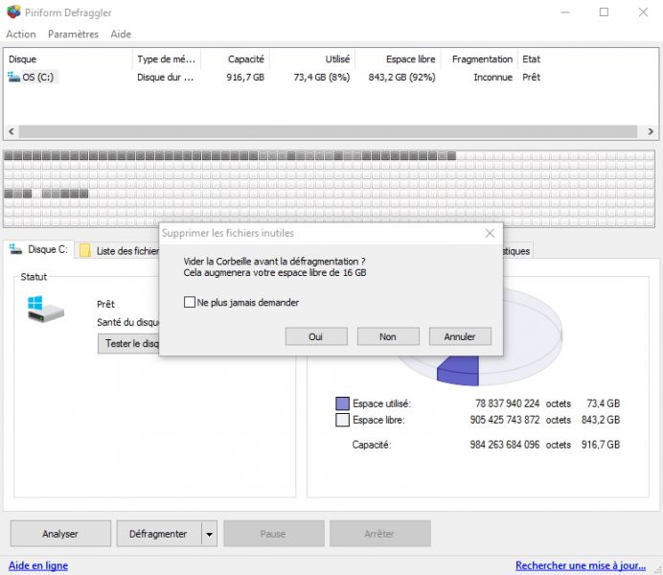The image size is (663, 575).
Task: Click the Piriform Defraggler logo icon
Action: 13,11
